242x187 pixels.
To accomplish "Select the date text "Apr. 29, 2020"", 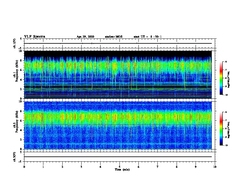I will pos(85,37).
